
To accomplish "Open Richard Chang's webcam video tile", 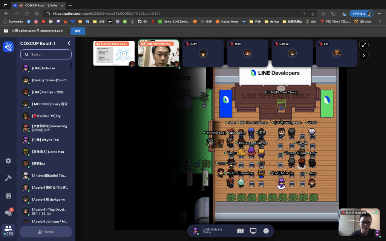I will [x=159, y=53].
